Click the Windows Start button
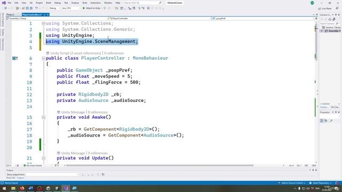The width and height of the screenshot is (342, 192). [x=4, y=188]
